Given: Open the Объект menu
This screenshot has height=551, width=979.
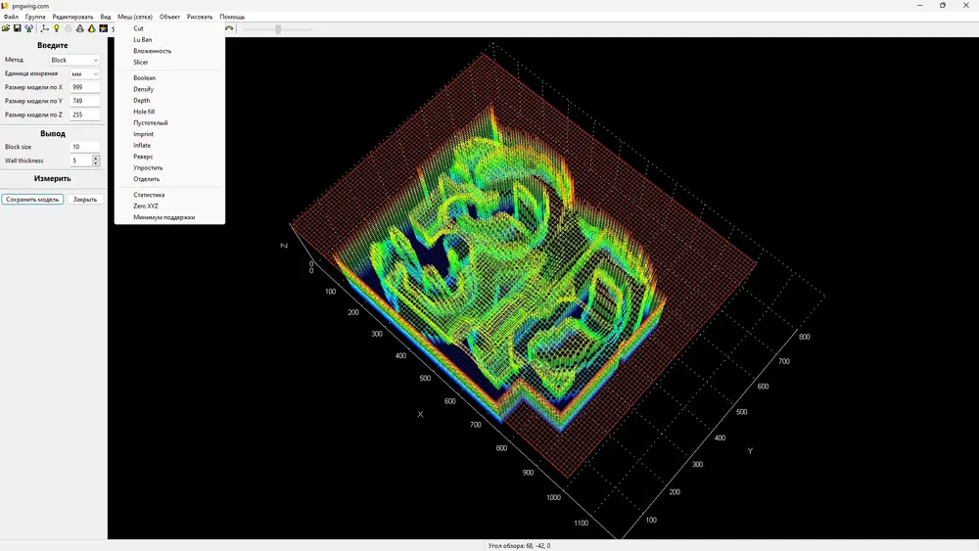Looking at the screenshot, I should click(x=169, y=17).
